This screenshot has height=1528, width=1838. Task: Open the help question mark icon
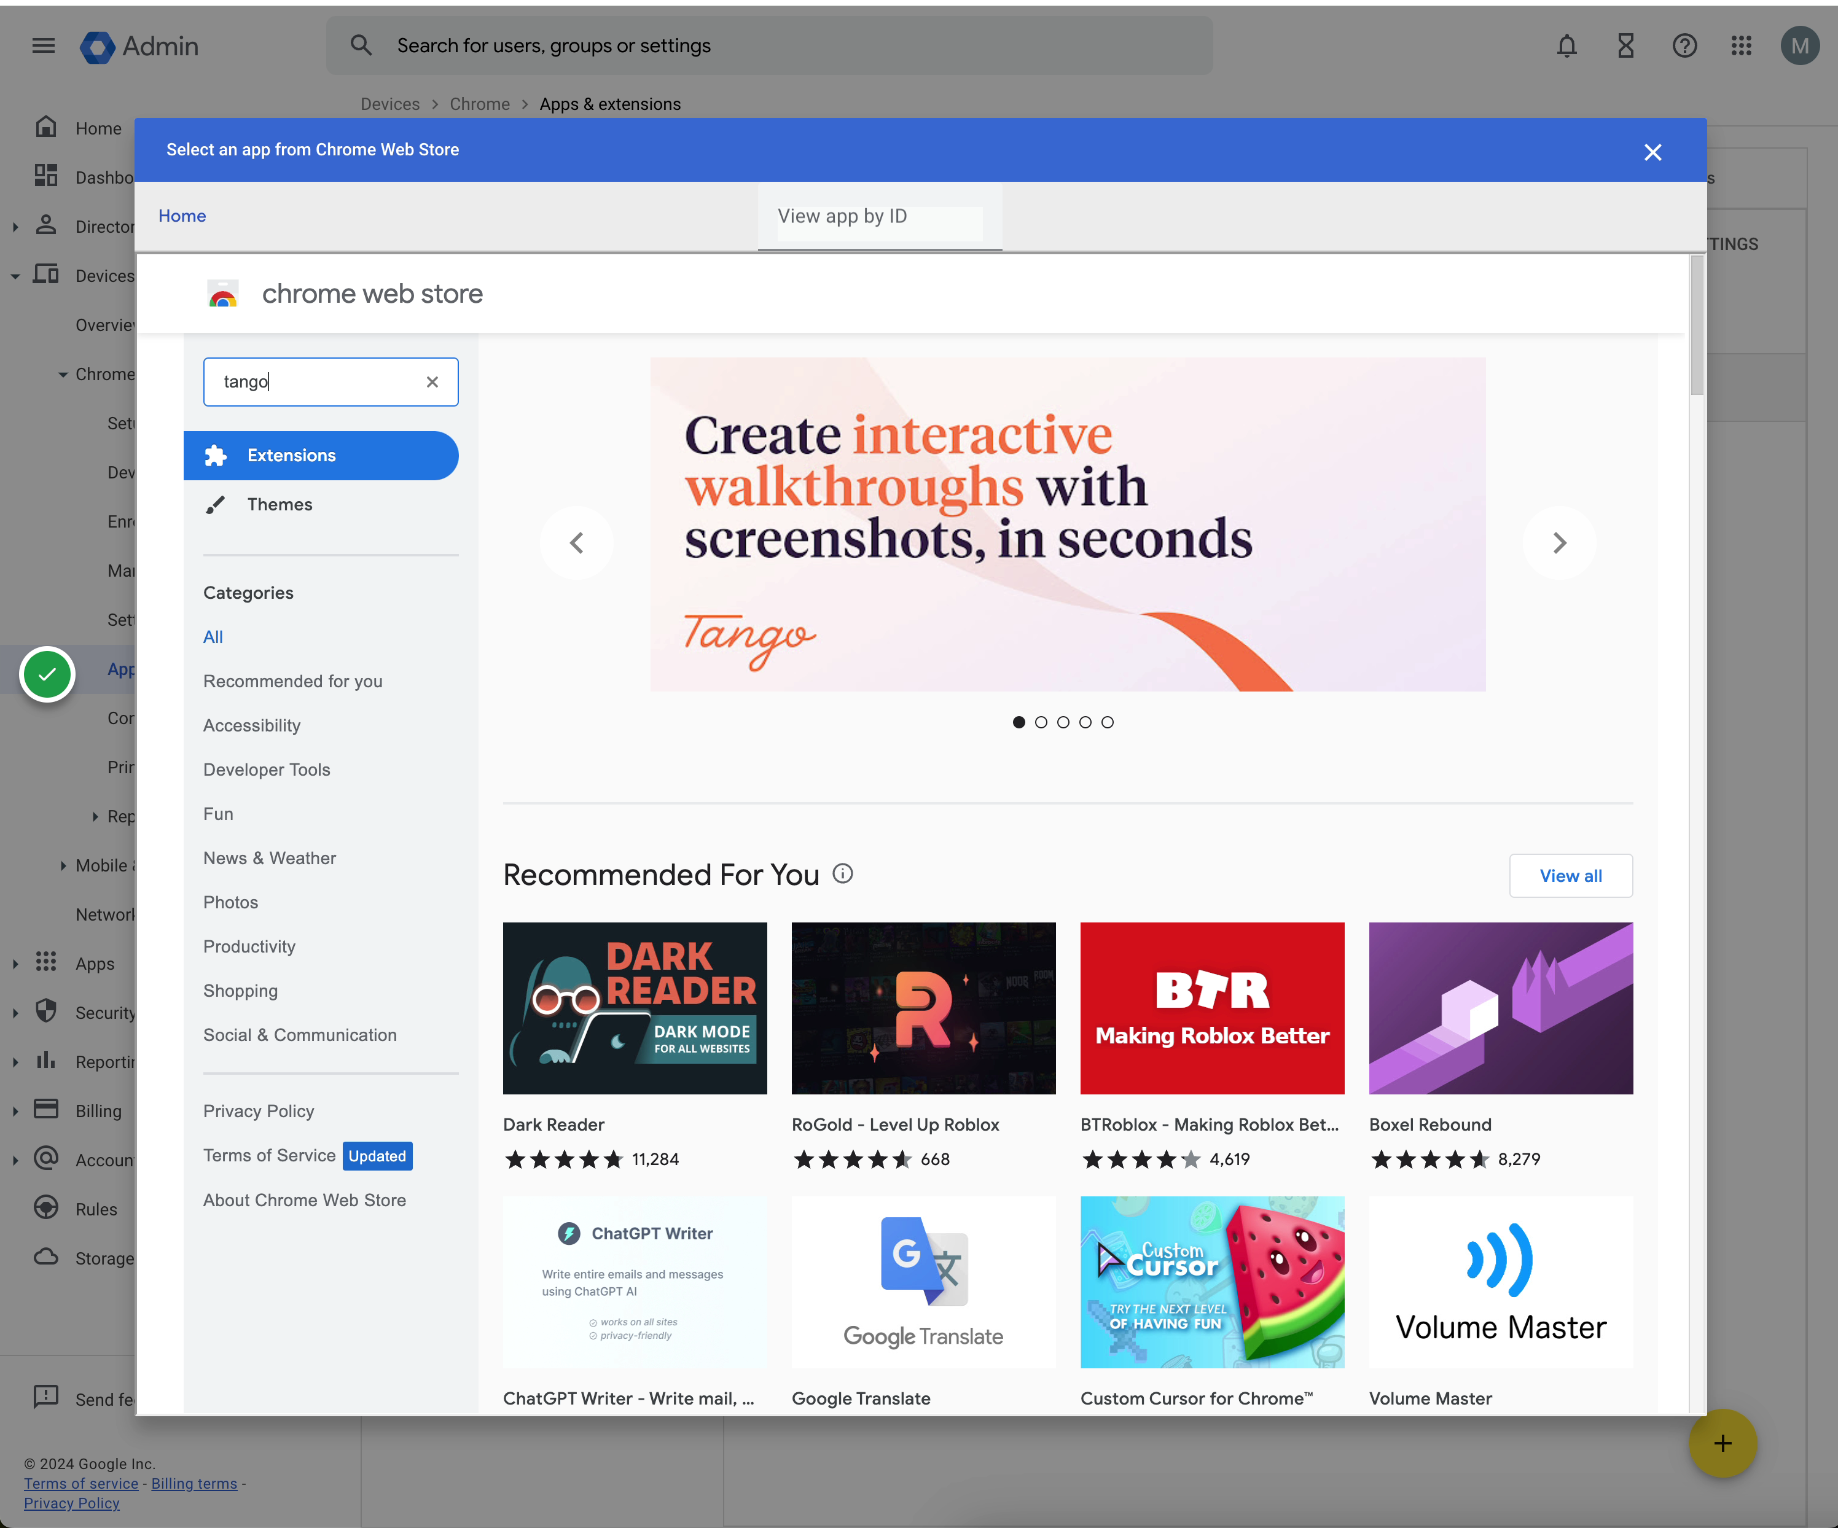point(1684,45)
